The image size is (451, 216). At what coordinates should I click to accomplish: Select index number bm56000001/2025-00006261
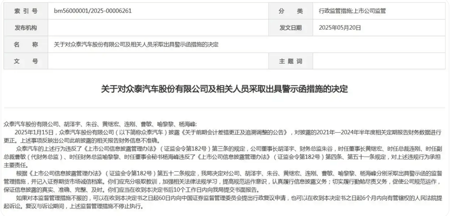(93, 11)
